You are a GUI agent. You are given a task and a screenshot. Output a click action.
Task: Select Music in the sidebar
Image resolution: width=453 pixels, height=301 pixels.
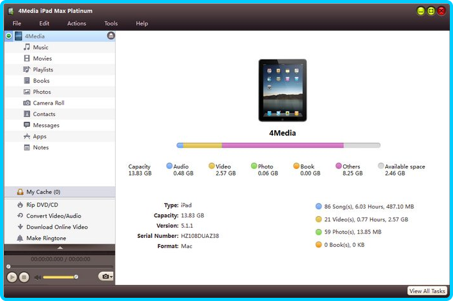(x=60, y=47)
